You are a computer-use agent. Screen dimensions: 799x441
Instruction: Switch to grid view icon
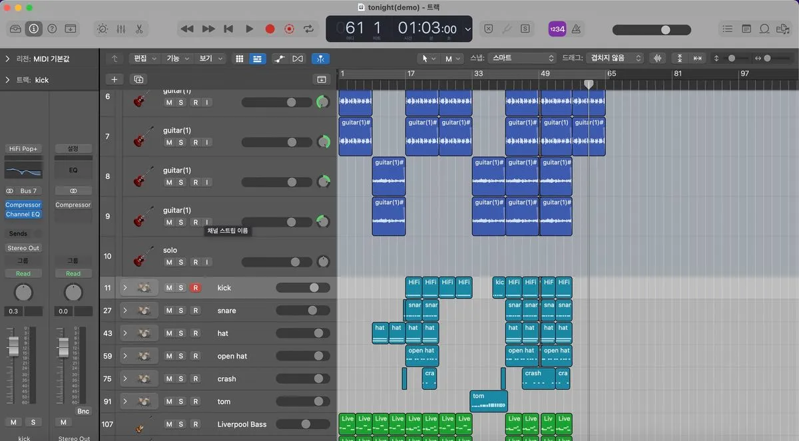(x=240, y=59)
